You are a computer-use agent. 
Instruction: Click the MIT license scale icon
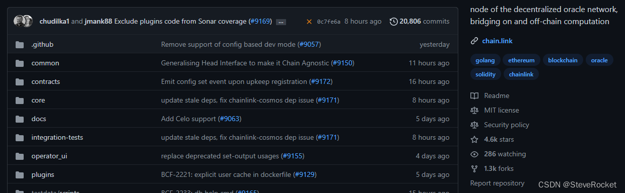474,110
